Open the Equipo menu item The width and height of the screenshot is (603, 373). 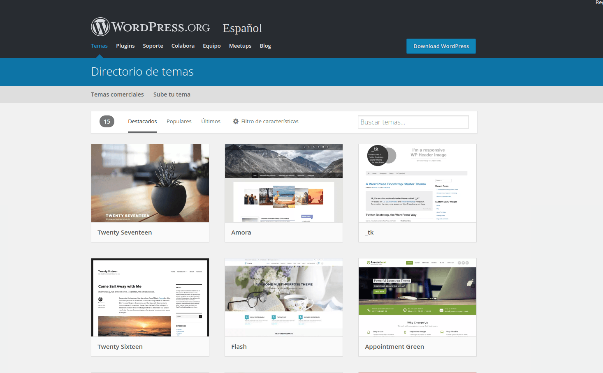(x=212, y=46)
